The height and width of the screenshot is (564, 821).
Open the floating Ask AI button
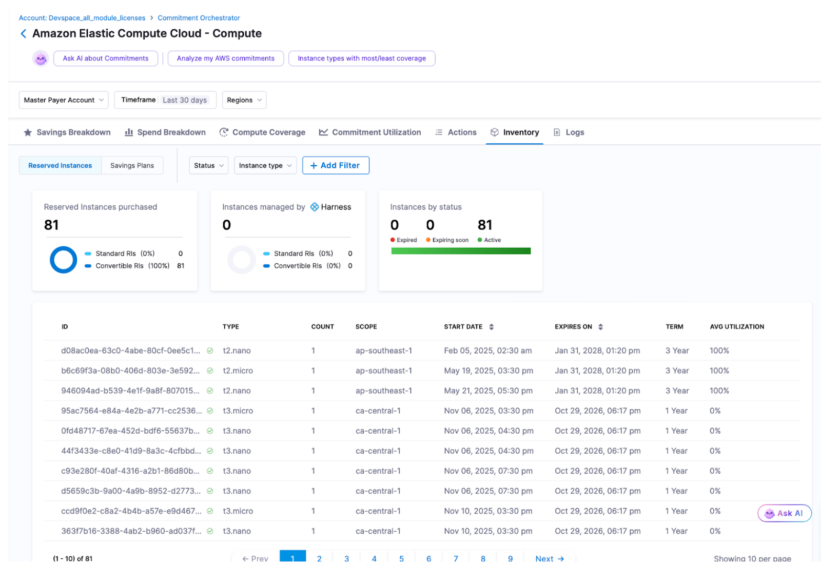785,513
